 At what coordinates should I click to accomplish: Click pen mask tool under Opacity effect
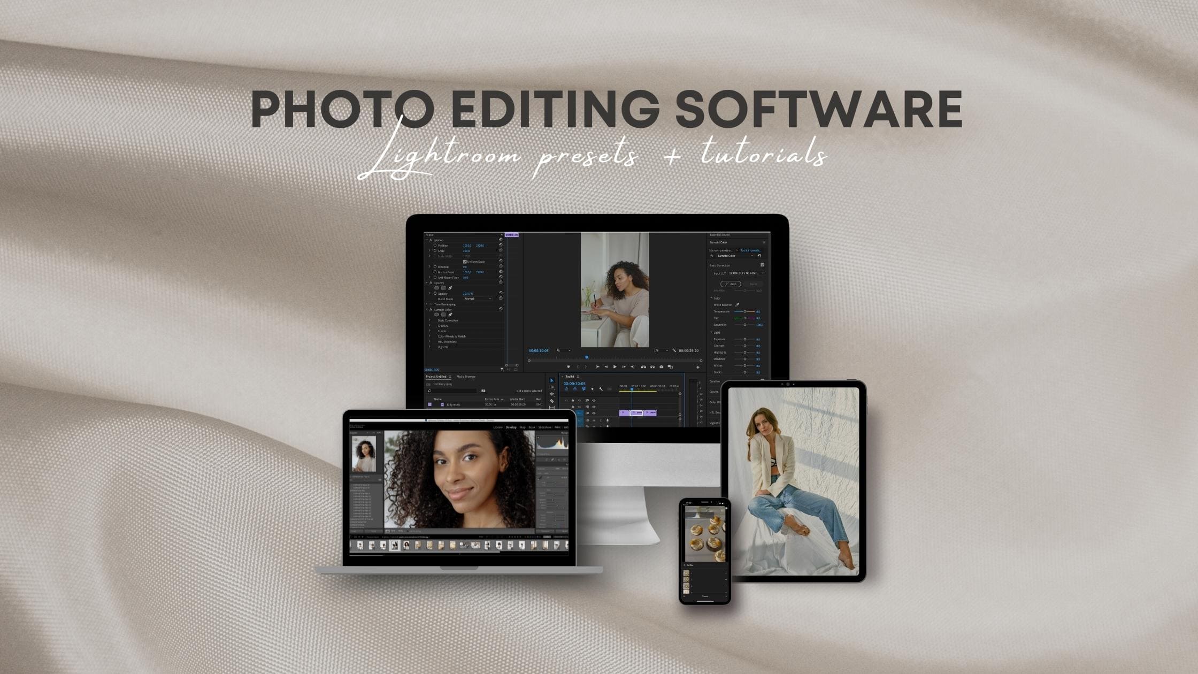tap(450, 288)
